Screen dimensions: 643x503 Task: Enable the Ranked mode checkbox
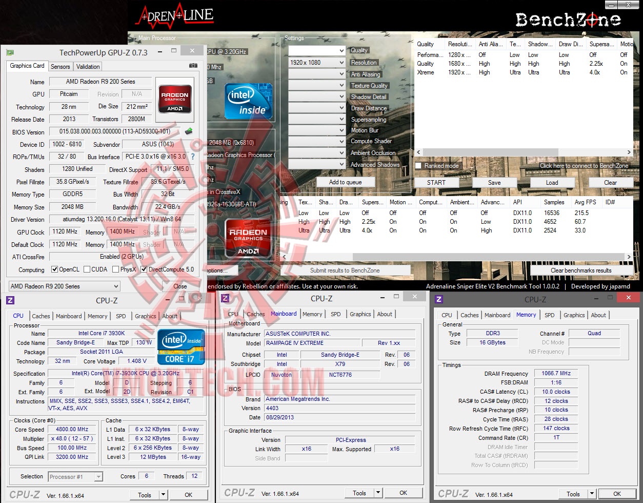pos(418,166)
